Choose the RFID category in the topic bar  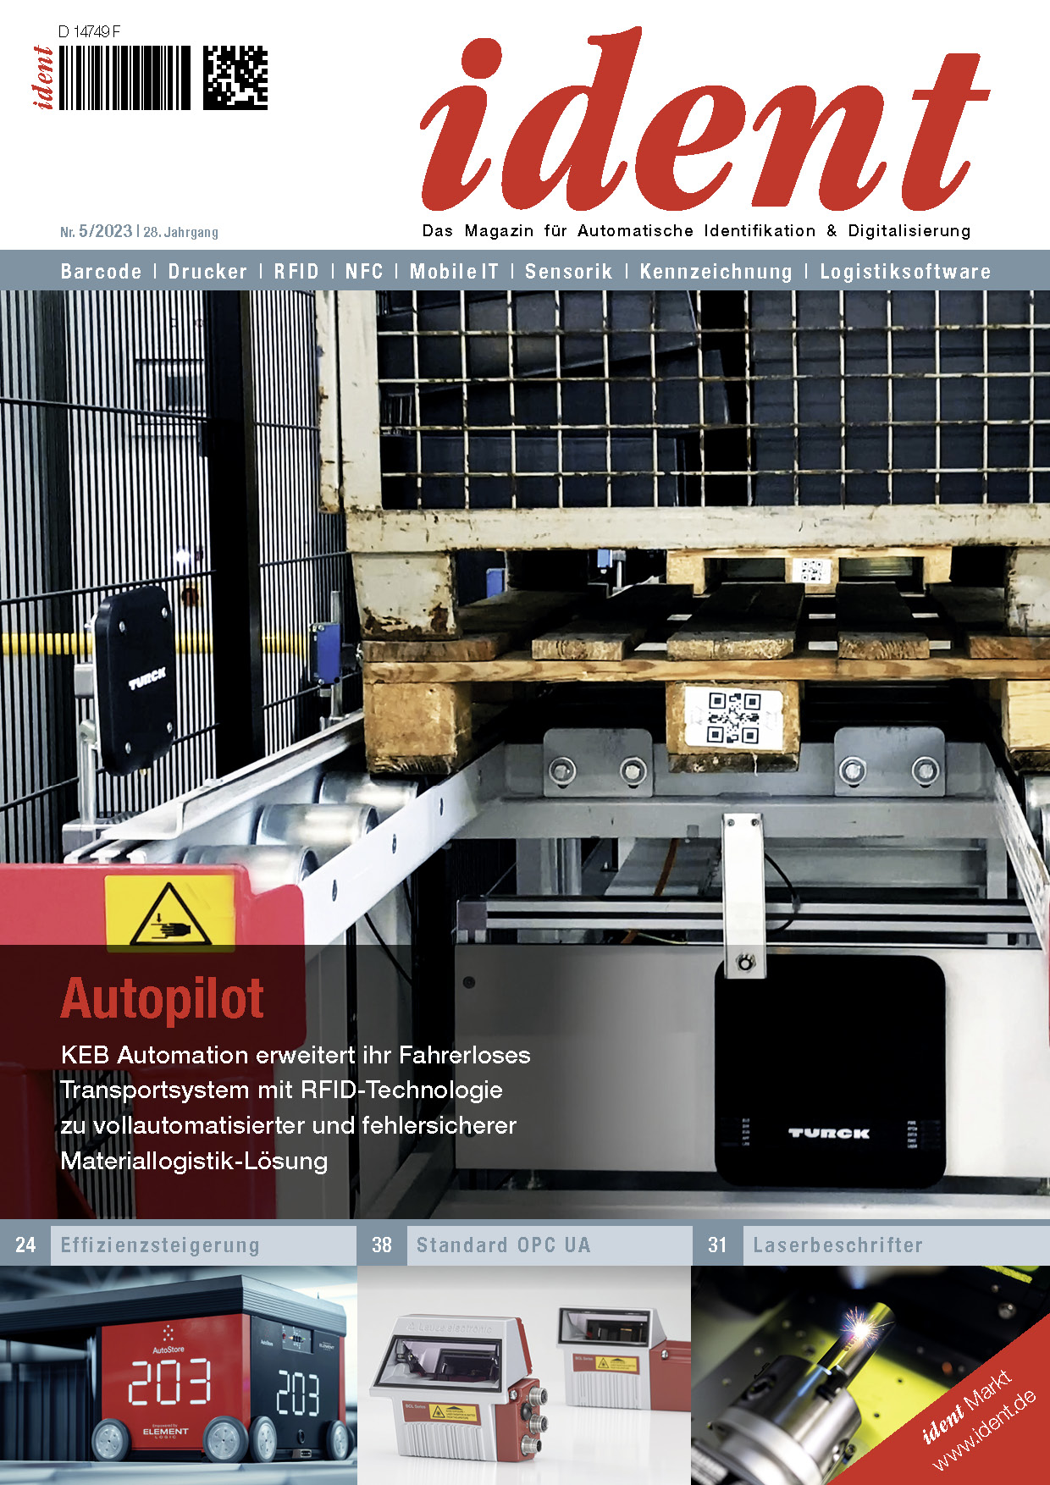coord(296,272)
